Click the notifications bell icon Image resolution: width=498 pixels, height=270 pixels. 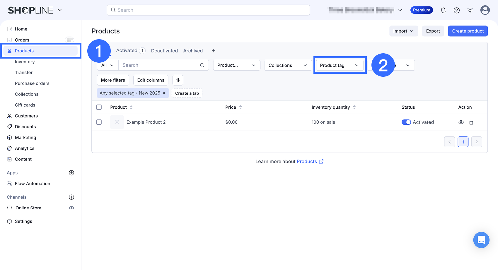coord(443,10)
